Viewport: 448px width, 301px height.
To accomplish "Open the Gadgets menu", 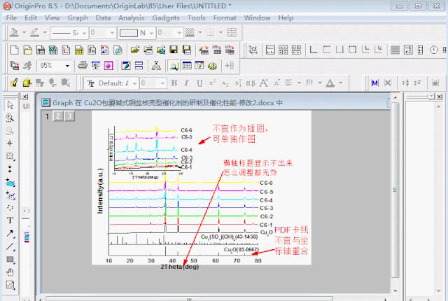I will click(x=166, y=17).
